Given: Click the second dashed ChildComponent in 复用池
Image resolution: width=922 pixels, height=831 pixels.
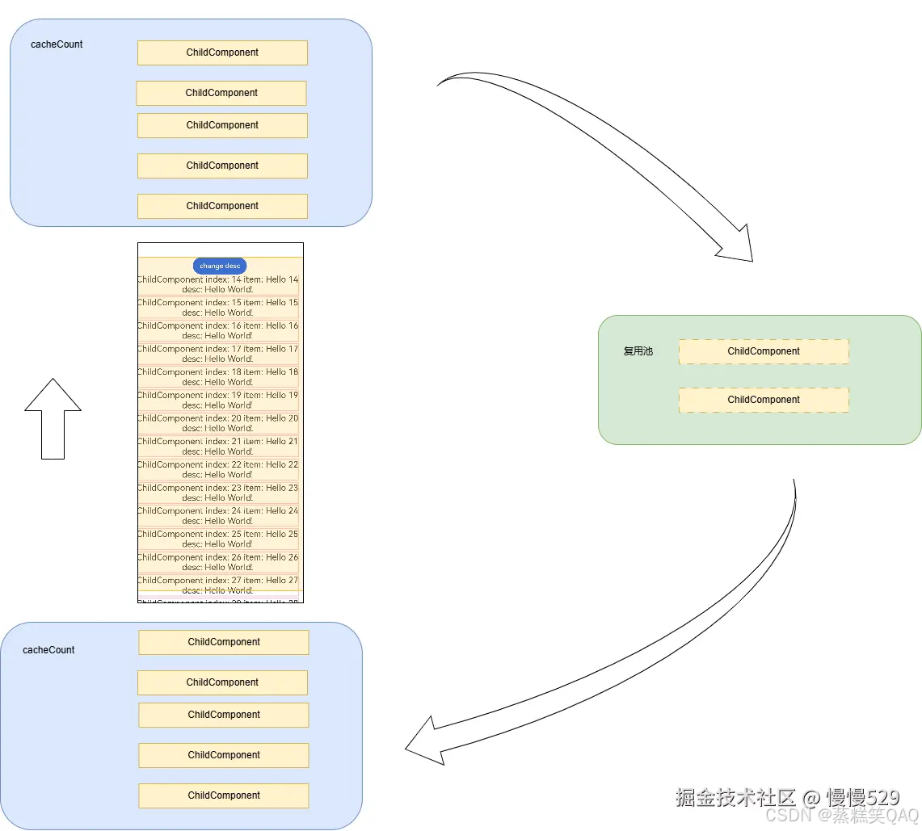Looking at the screenshot, I should (x=763, y=400).
